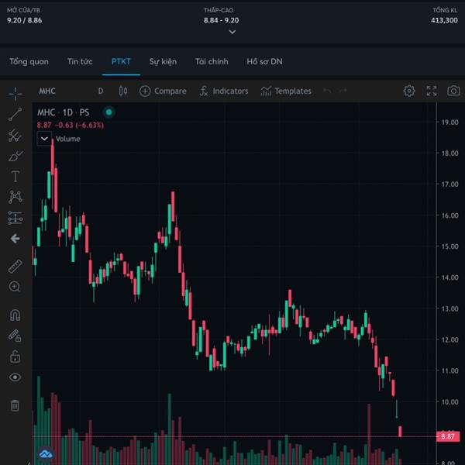
Task: Toggle lock all drawings
Action: tap(15, 356)
